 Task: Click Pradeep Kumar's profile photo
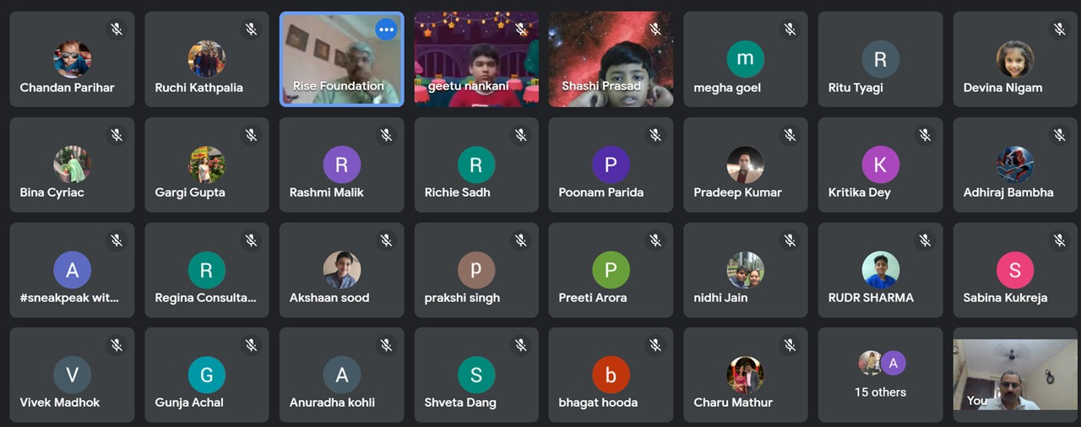[x=746, y=165]
